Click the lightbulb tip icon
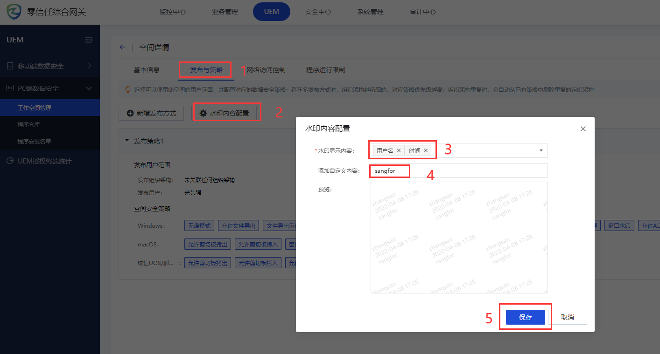 click(x=127, y=89)
